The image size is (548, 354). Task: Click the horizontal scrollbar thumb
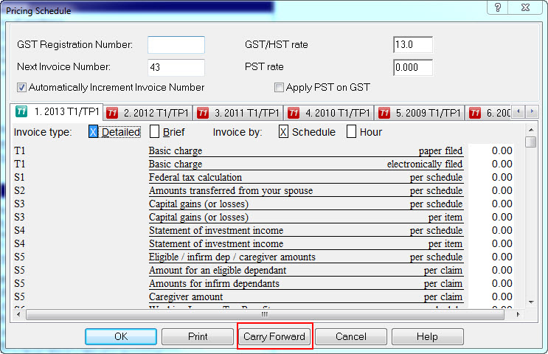[265, 314]
